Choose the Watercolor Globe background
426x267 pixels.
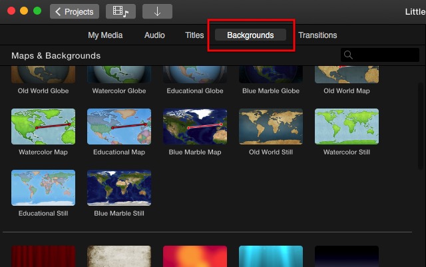click(119, 75)
